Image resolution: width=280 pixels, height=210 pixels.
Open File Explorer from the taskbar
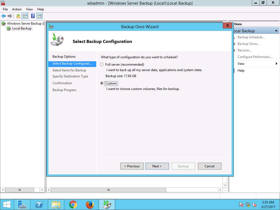coord(56,205)
